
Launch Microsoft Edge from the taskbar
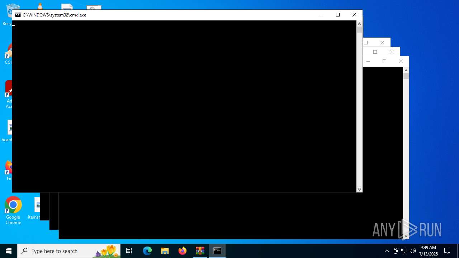[x=147, y=251]
